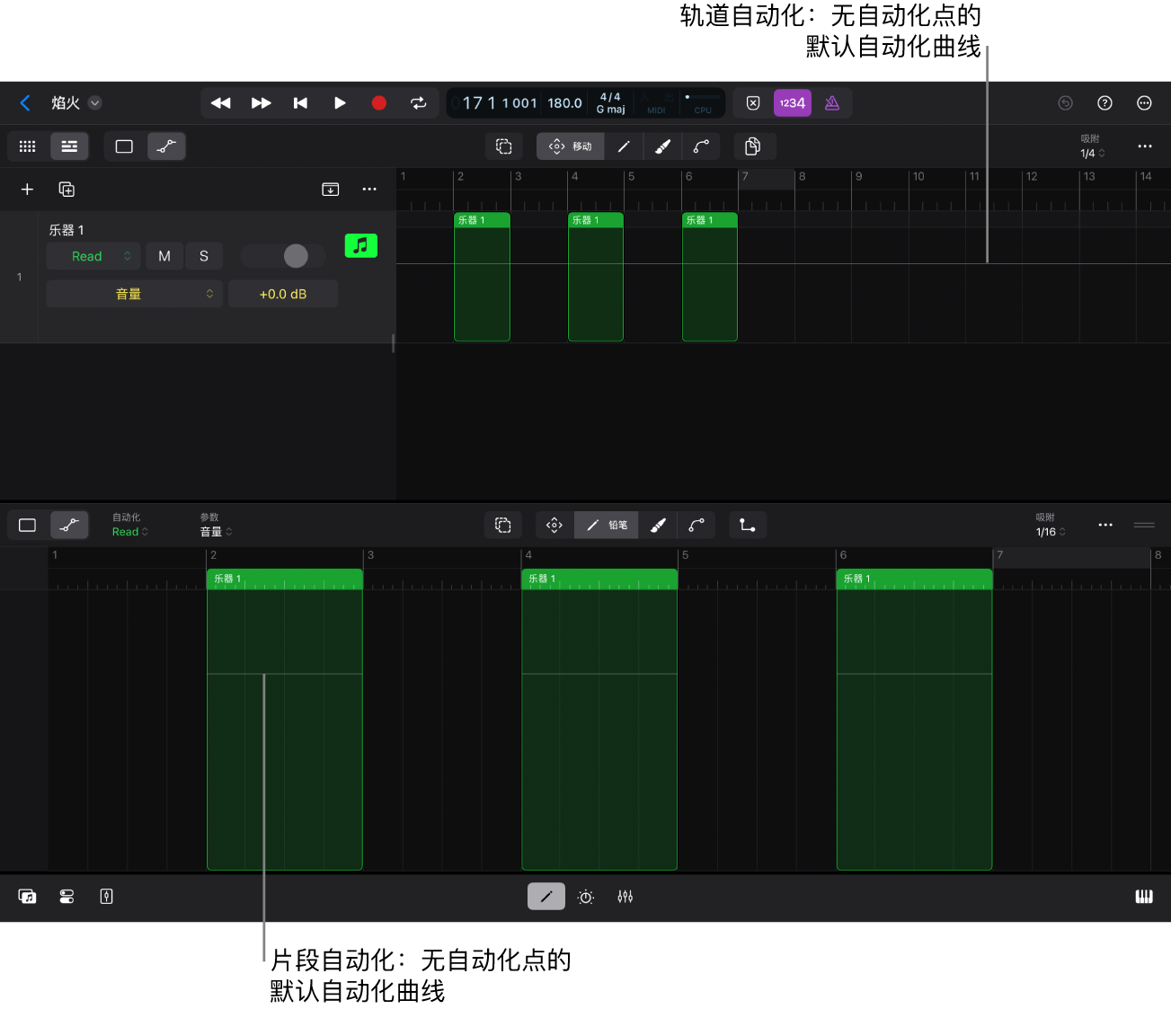The image size is (1171, 1009).
Task: Open the Browser icon in the bottom-left corner
Action: (28, 897)
